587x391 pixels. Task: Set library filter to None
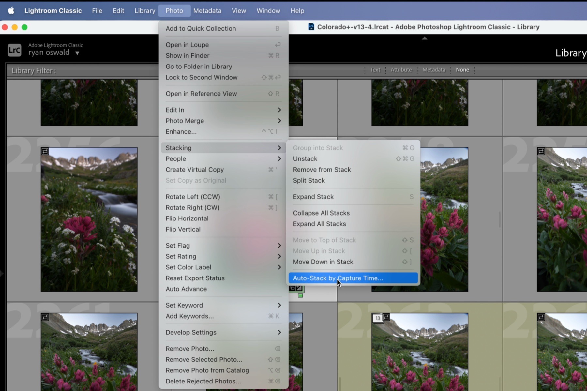(x=462, y=70)
